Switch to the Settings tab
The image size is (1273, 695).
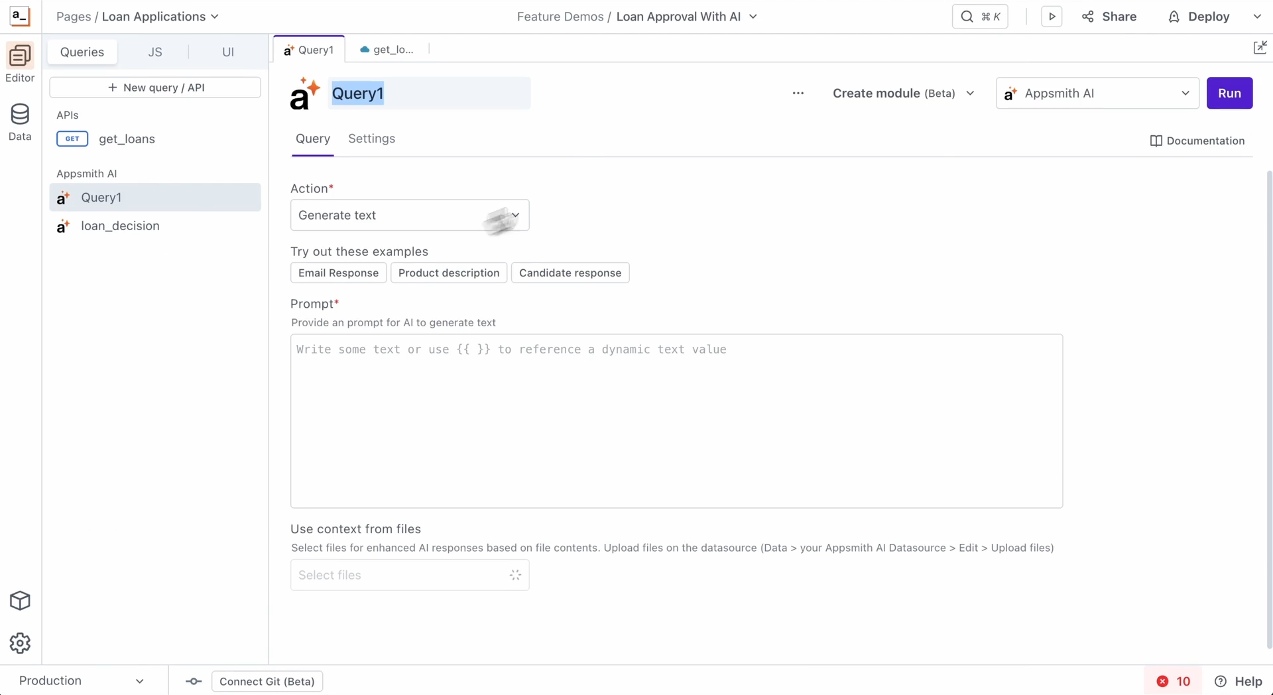pyautogui.click(x=371, y=139)
